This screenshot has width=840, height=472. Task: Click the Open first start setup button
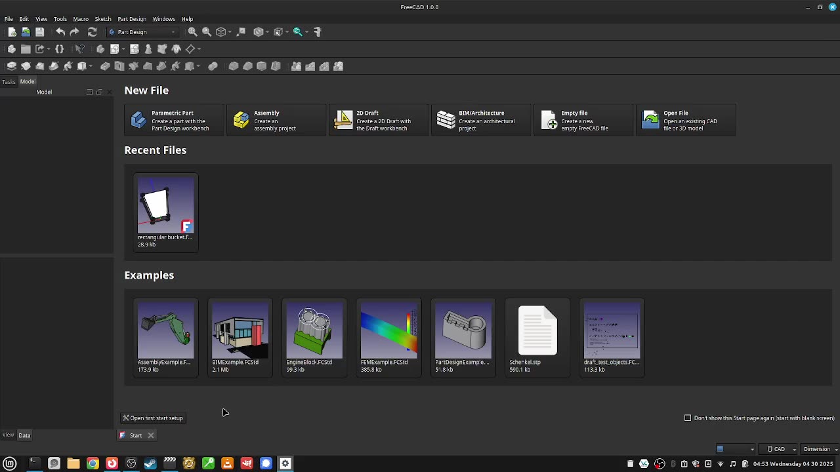[153, 418]
